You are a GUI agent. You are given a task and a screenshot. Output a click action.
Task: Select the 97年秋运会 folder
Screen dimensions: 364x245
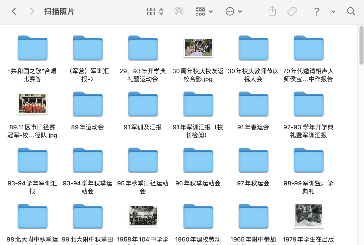[x=253, y=160]
